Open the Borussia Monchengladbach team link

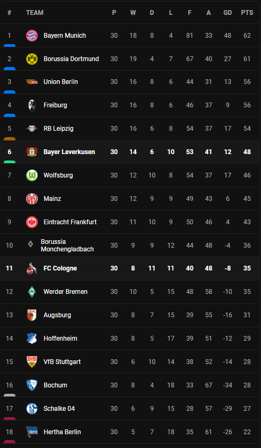67,246
